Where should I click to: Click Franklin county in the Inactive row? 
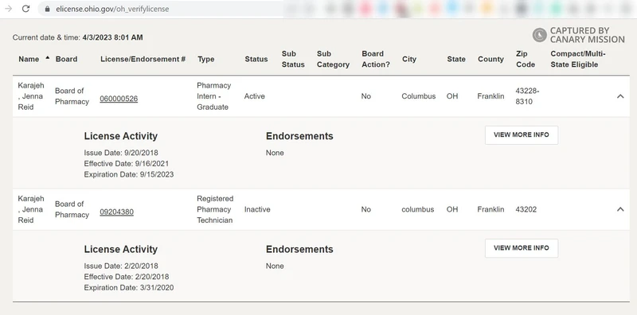click(490, 209)
